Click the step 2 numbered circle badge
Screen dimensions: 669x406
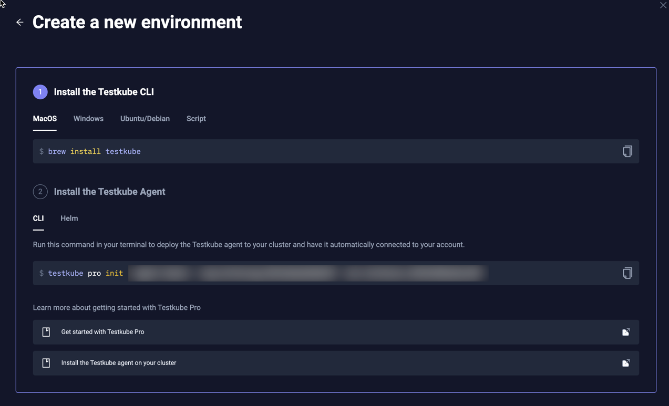(40, 191)
